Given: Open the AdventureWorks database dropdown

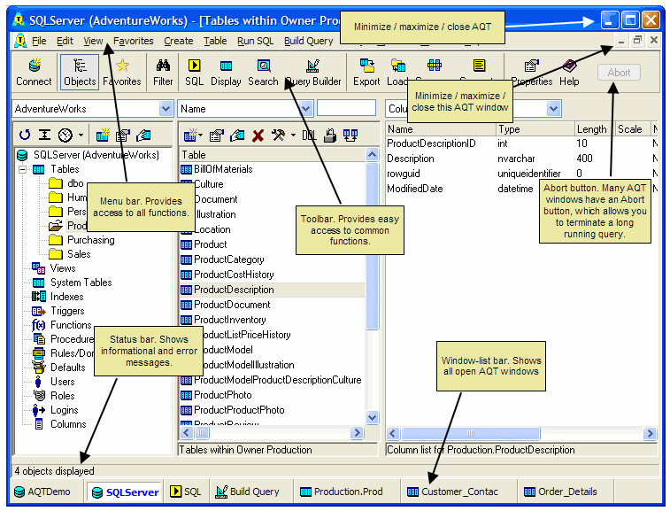Looking at the screenshot, I should point(166,109).
